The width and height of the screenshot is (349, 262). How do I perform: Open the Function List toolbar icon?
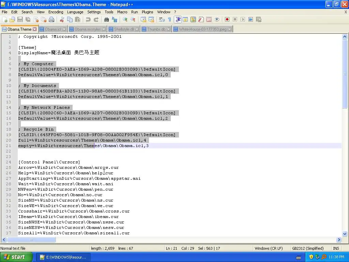[201, 19]
